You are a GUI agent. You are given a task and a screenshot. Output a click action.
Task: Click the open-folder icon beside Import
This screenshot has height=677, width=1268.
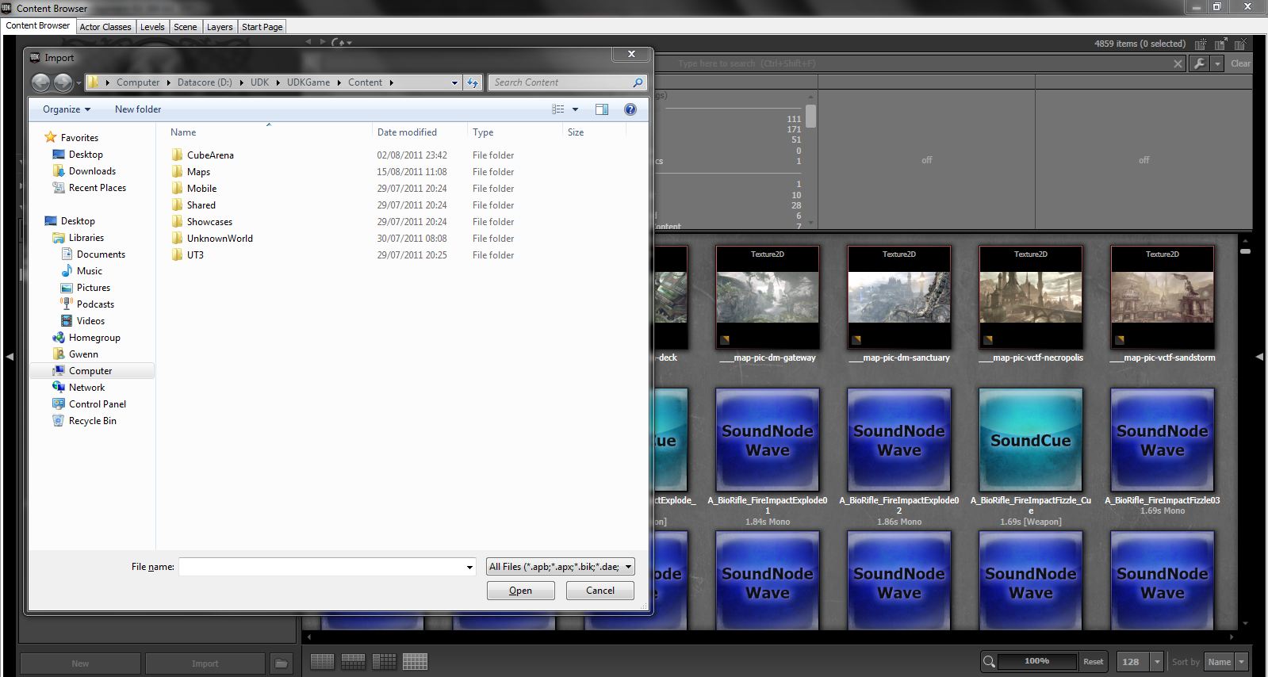coord(281,664)
